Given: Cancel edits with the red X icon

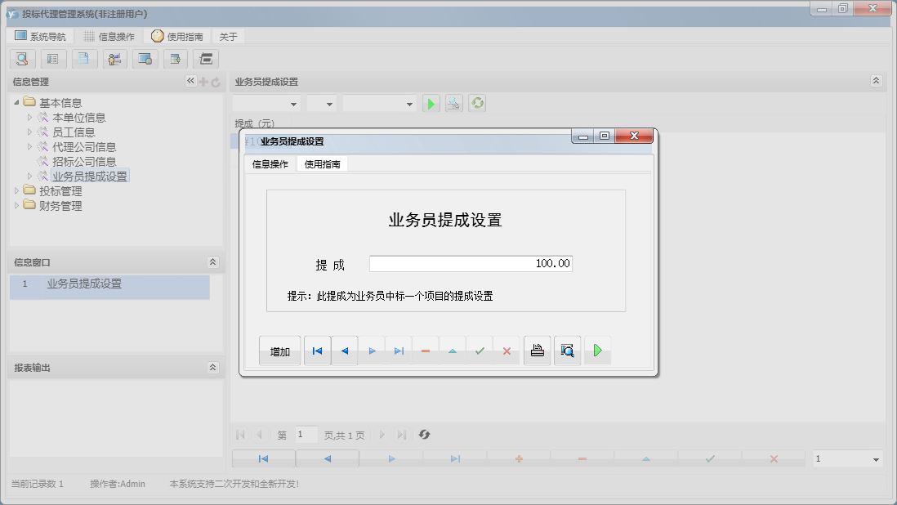Looking at the screenshot, I should 507,350.
